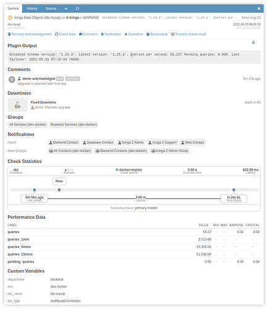Click Reschedule calendar action
The width and height of the screenshot is (268, 309).
157,34
